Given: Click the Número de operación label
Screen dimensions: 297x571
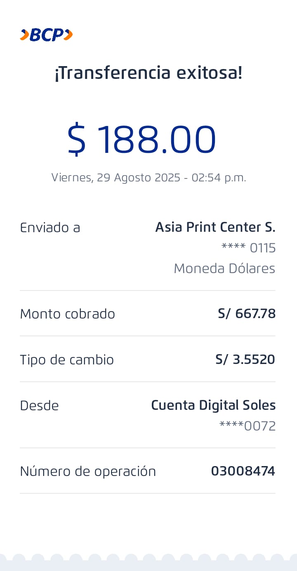Looking at the screenshot, I should (88, 471).
